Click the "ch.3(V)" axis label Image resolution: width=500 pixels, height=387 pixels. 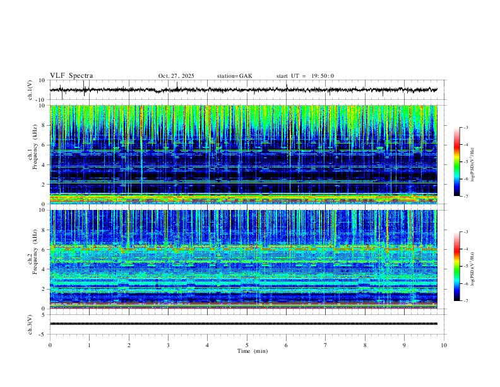pyautogui.click(x=30, y=325)
